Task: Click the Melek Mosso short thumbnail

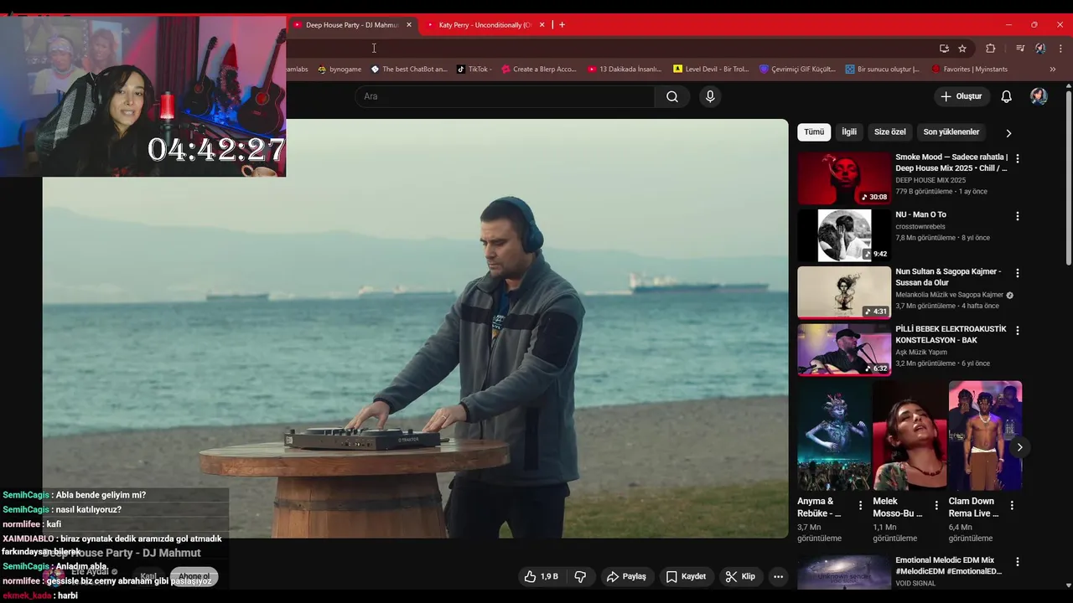Action: pyautogui.click(x=910, y=435)
